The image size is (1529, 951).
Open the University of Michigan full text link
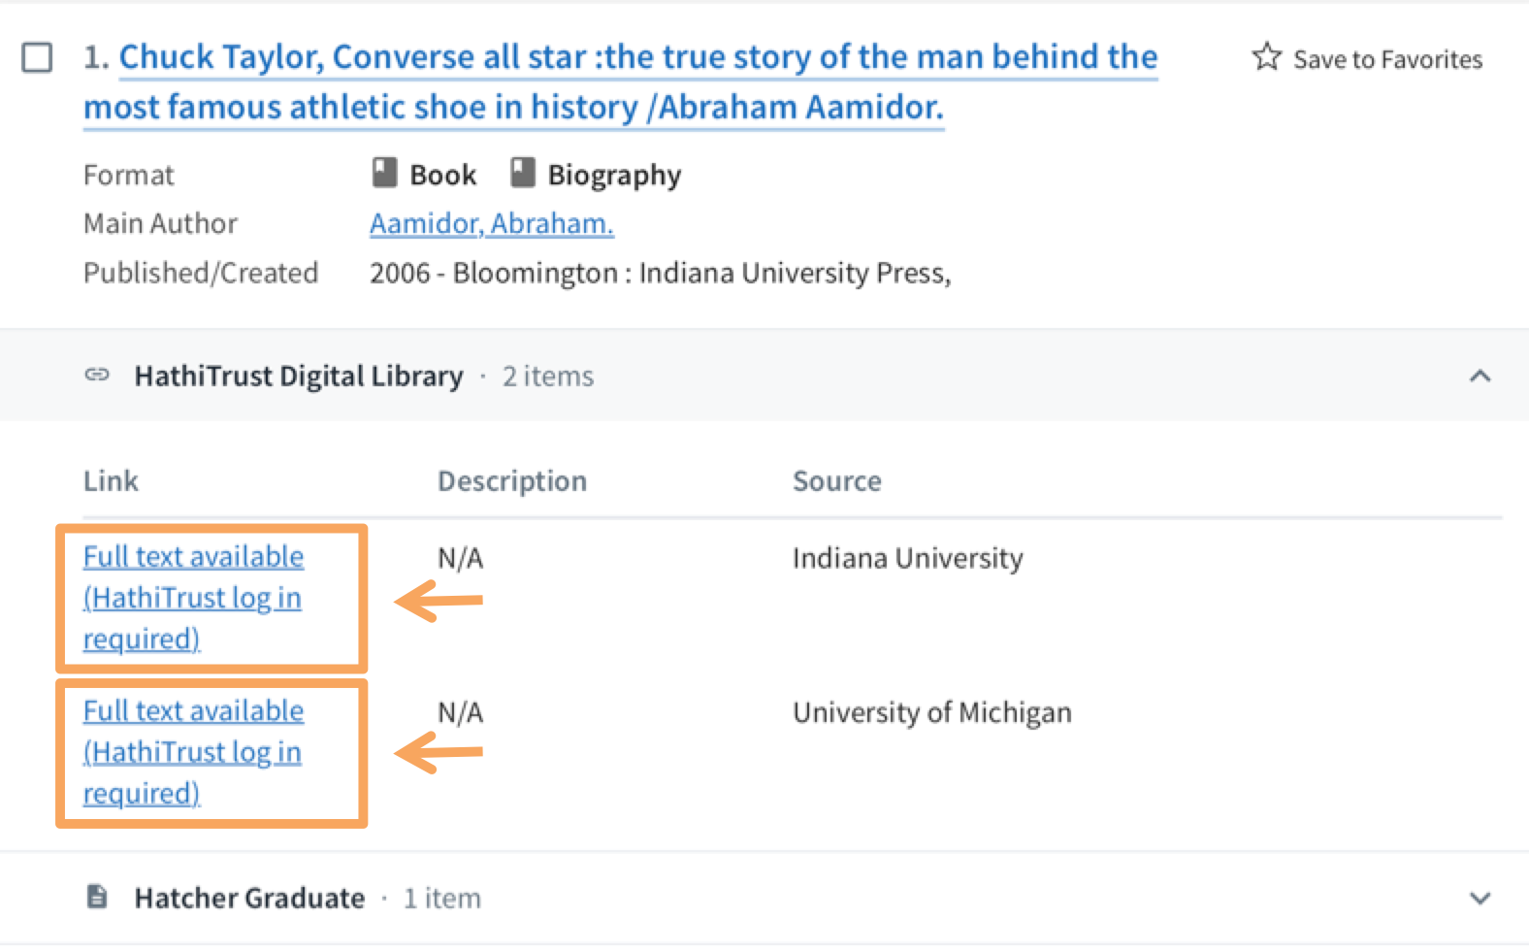pos(192,751)
